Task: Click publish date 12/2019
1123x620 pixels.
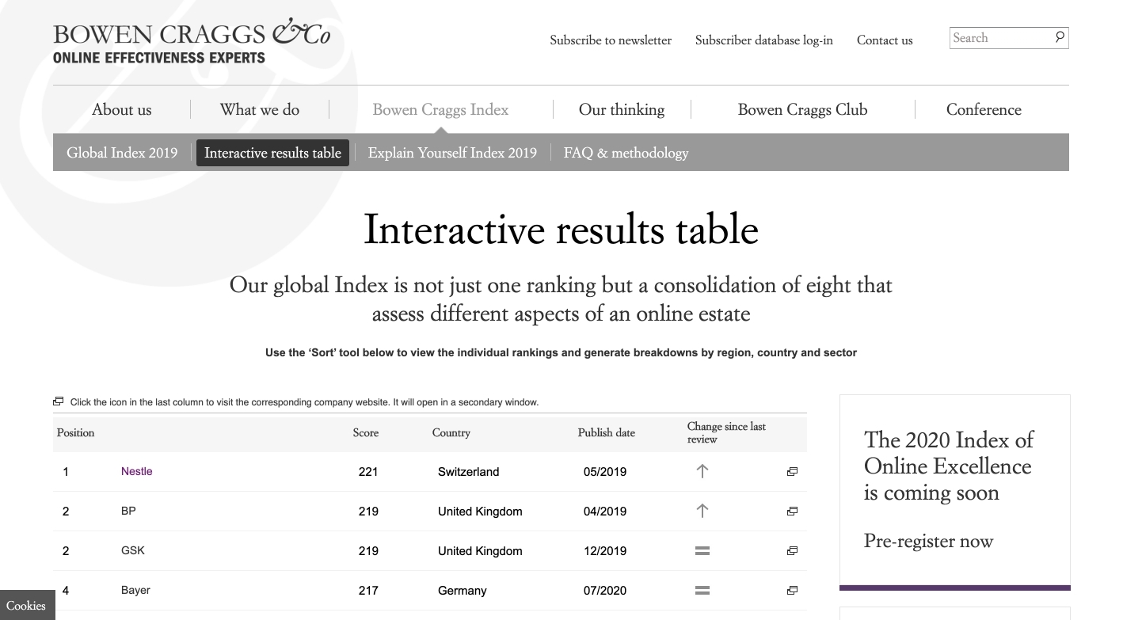Action: (605, 551)
